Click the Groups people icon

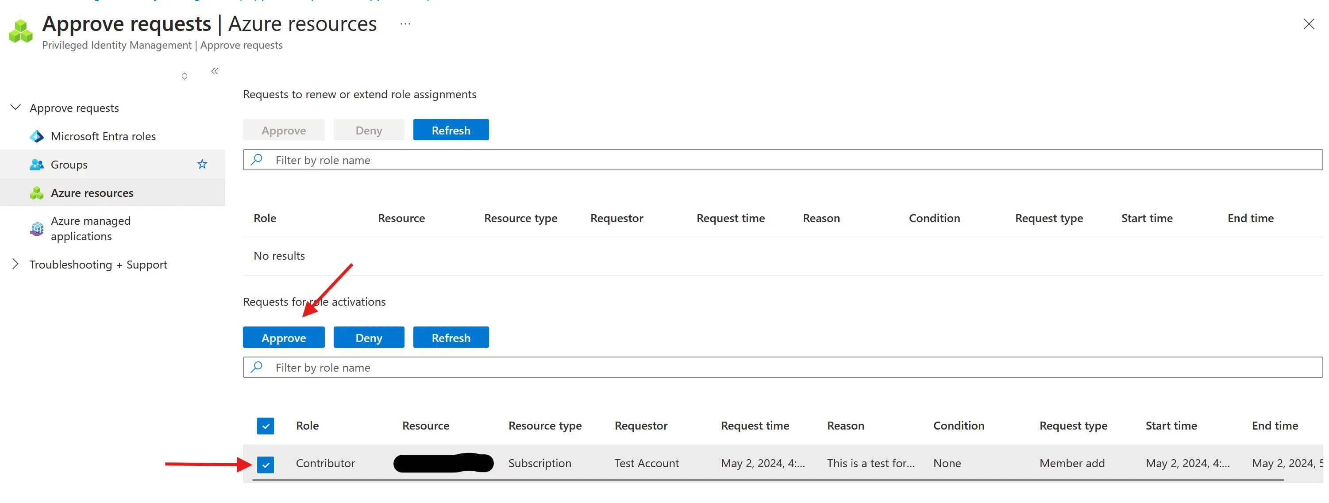tap(37, 165)
